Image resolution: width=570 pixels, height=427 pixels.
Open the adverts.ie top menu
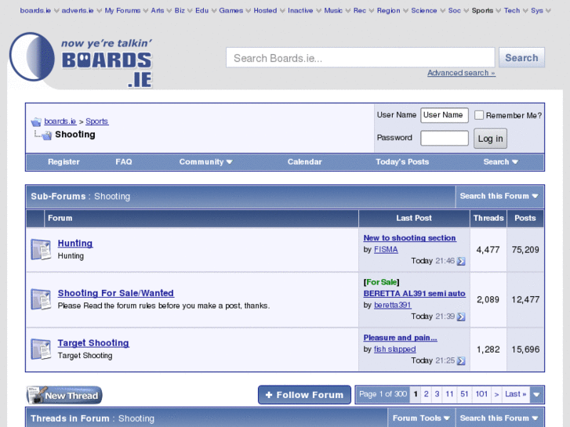coord(78,10)
